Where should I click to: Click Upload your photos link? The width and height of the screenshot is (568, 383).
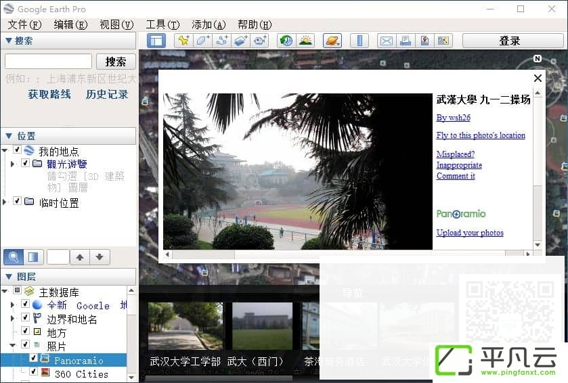(x=470, y=233)
